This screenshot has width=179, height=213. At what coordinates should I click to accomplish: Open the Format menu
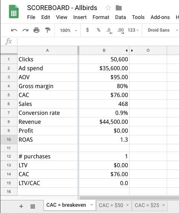pos(101,17)
